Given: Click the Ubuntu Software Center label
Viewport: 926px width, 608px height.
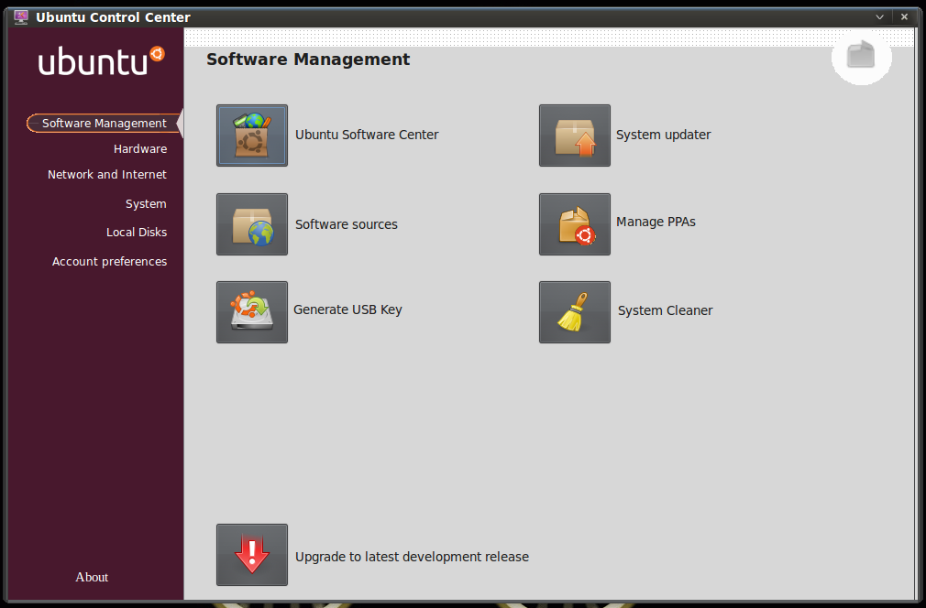Looking at the screenshot, I should (x=367, y=135).
